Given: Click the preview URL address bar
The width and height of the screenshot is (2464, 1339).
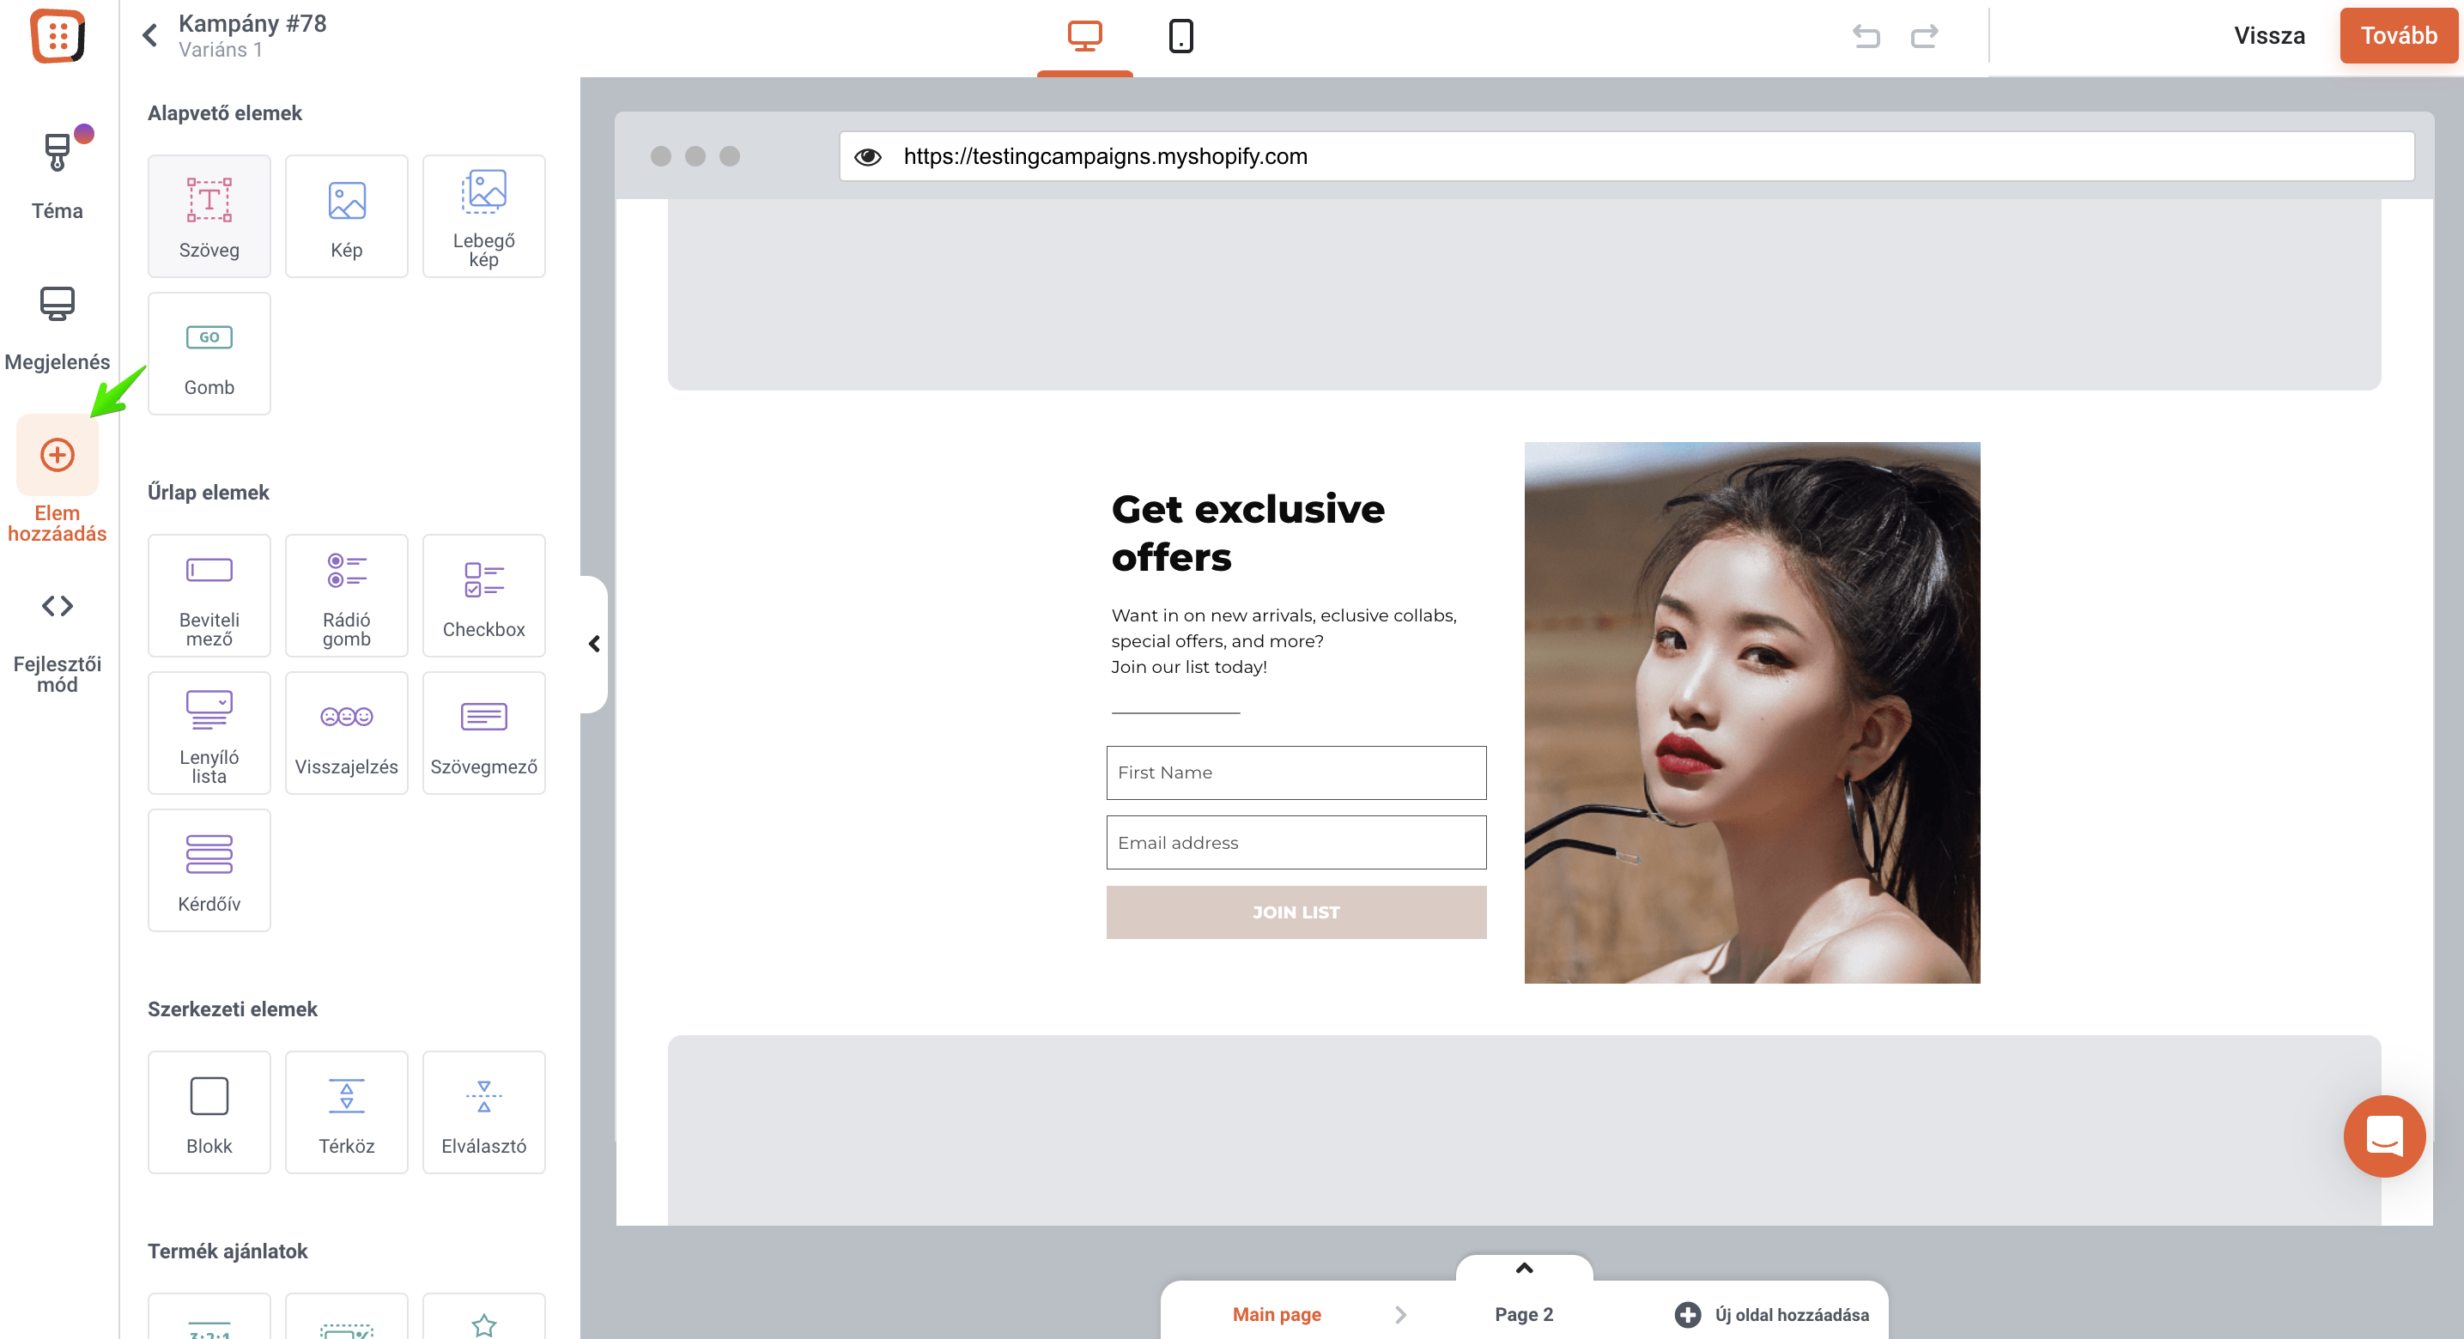Looking at the screenshot, I should tap(1626, 156).
